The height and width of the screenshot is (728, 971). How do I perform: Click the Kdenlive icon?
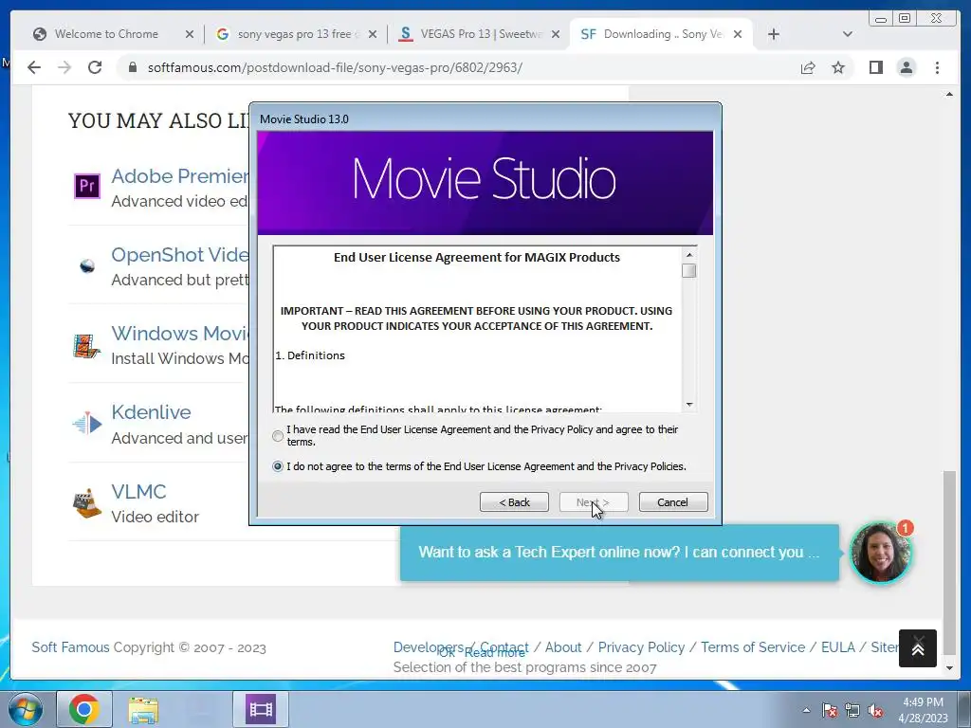point(87,424)
